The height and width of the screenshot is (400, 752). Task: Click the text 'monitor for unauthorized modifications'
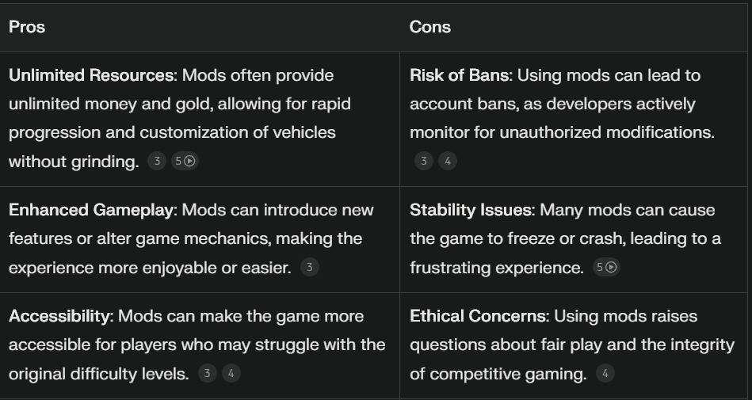click(561, 132)
